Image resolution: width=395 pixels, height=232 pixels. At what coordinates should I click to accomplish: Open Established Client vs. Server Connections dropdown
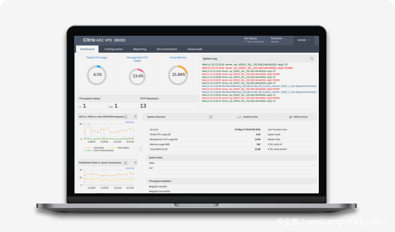pyautogui.click(x=126, y=163)
